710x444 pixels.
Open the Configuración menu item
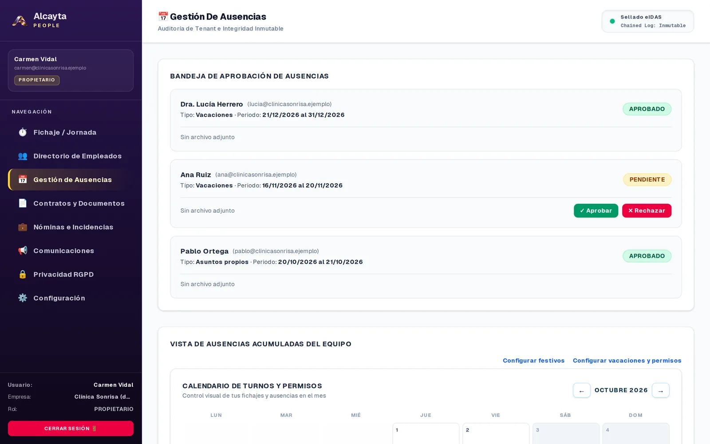point(71,298)
